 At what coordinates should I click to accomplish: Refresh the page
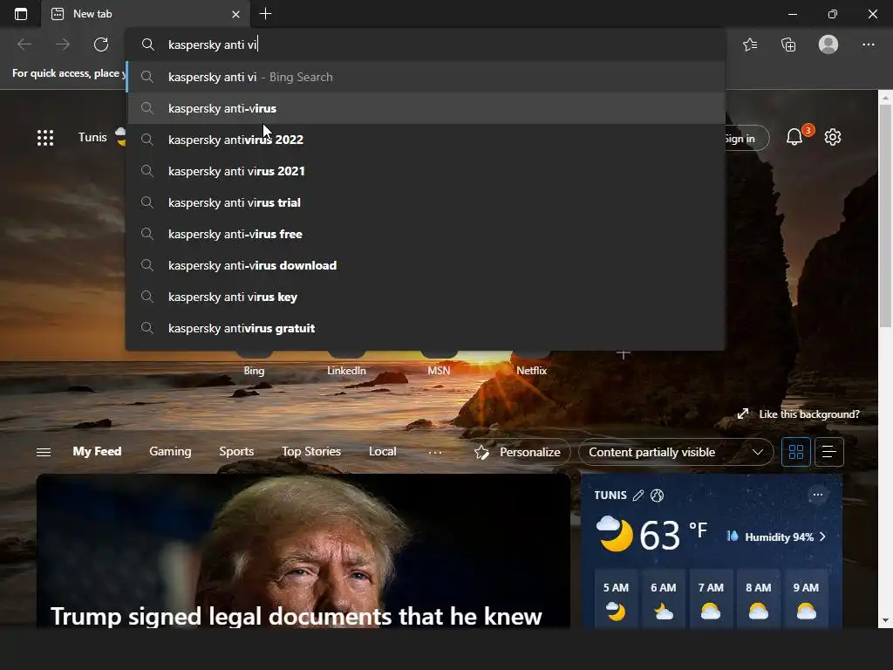tap(101, 44)
